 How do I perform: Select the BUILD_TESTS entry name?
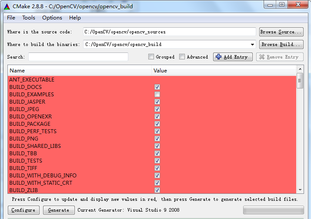[x=26, y=161]
